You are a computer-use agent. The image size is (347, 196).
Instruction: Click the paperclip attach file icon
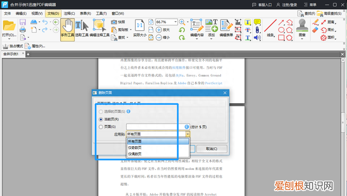(x=257, y=30)
